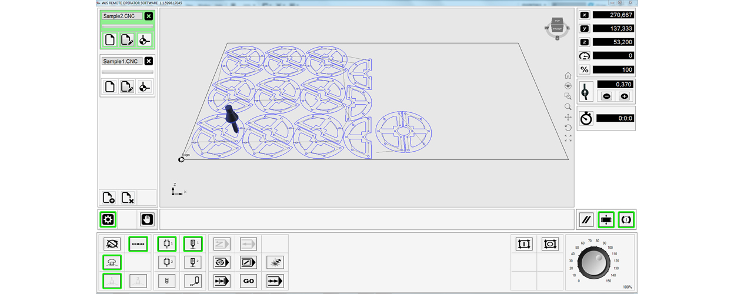734x294 pixels.
Task: Add a new CNC file
Action: pos(108,198)
